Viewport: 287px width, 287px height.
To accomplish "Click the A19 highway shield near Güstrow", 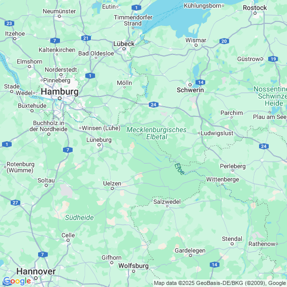I will pos(273,59).
